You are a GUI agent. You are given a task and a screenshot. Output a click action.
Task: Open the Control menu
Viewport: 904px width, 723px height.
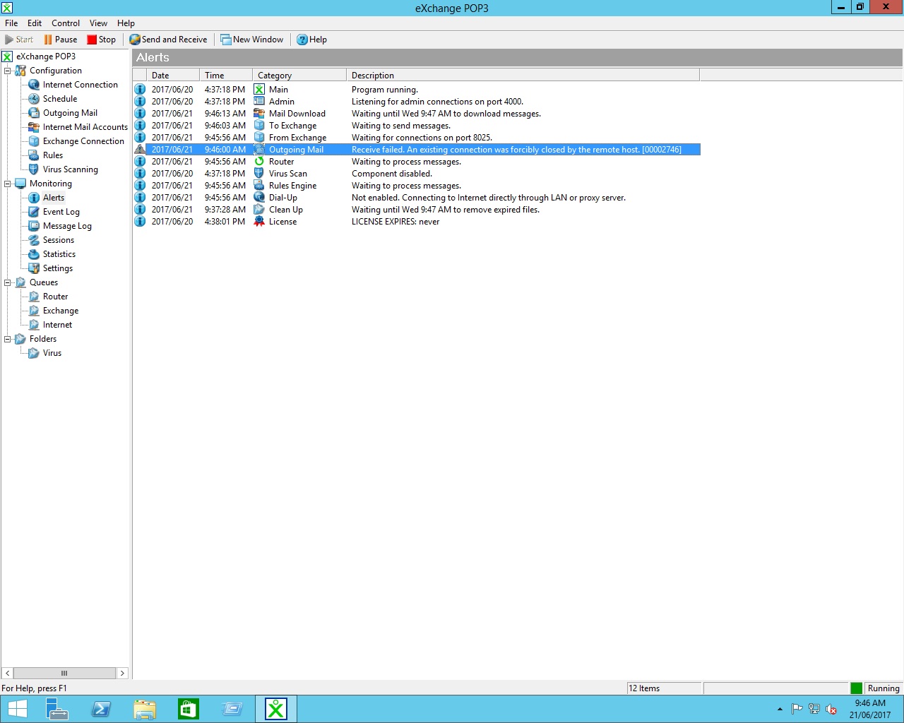click(66, 23)
